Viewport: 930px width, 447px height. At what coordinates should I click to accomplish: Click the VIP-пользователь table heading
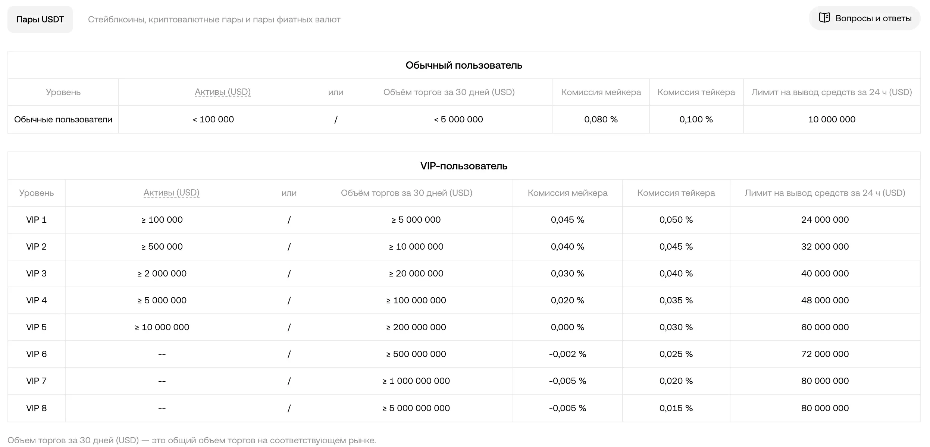[x=464, y=166]
